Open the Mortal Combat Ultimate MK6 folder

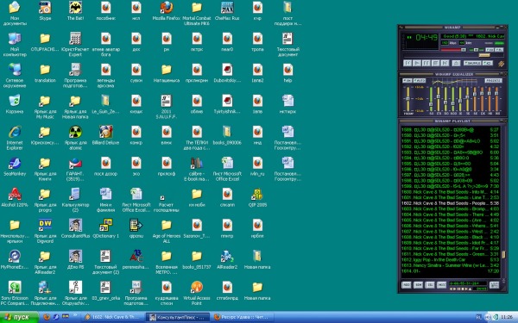(x=197, y=13)
